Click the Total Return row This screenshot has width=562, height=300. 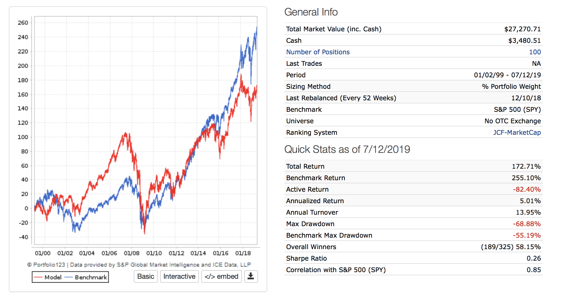(x=305, y=166)
